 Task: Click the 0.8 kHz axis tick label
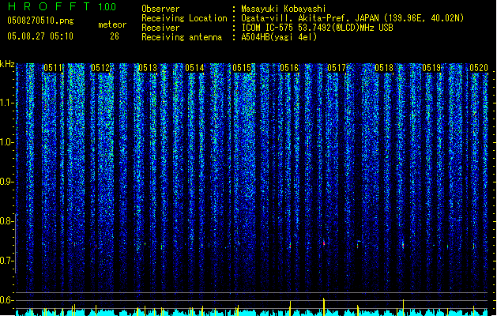click(7, 221)
